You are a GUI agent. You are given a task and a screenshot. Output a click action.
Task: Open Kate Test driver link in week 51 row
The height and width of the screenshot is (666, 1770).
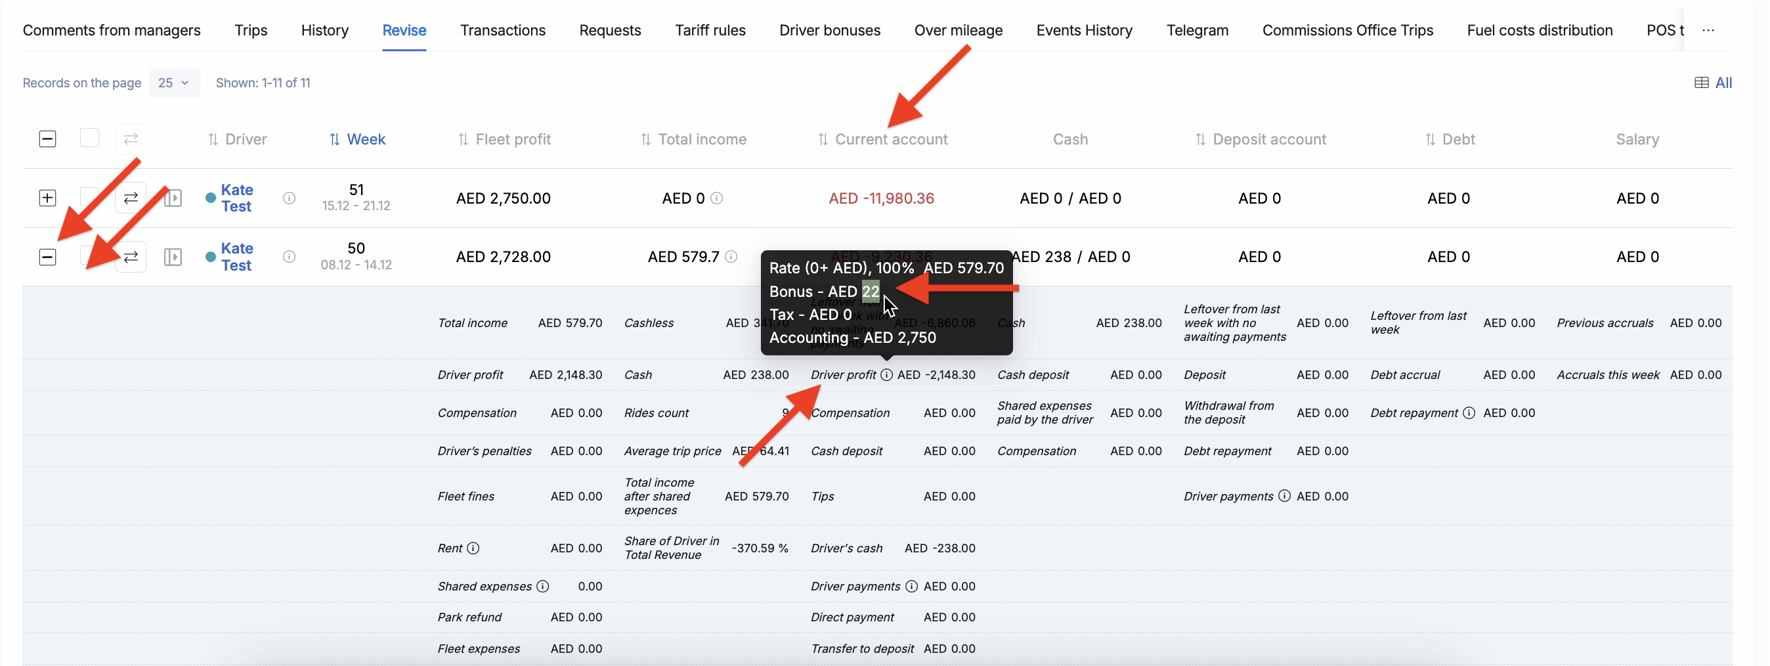(x=236, y=198)
